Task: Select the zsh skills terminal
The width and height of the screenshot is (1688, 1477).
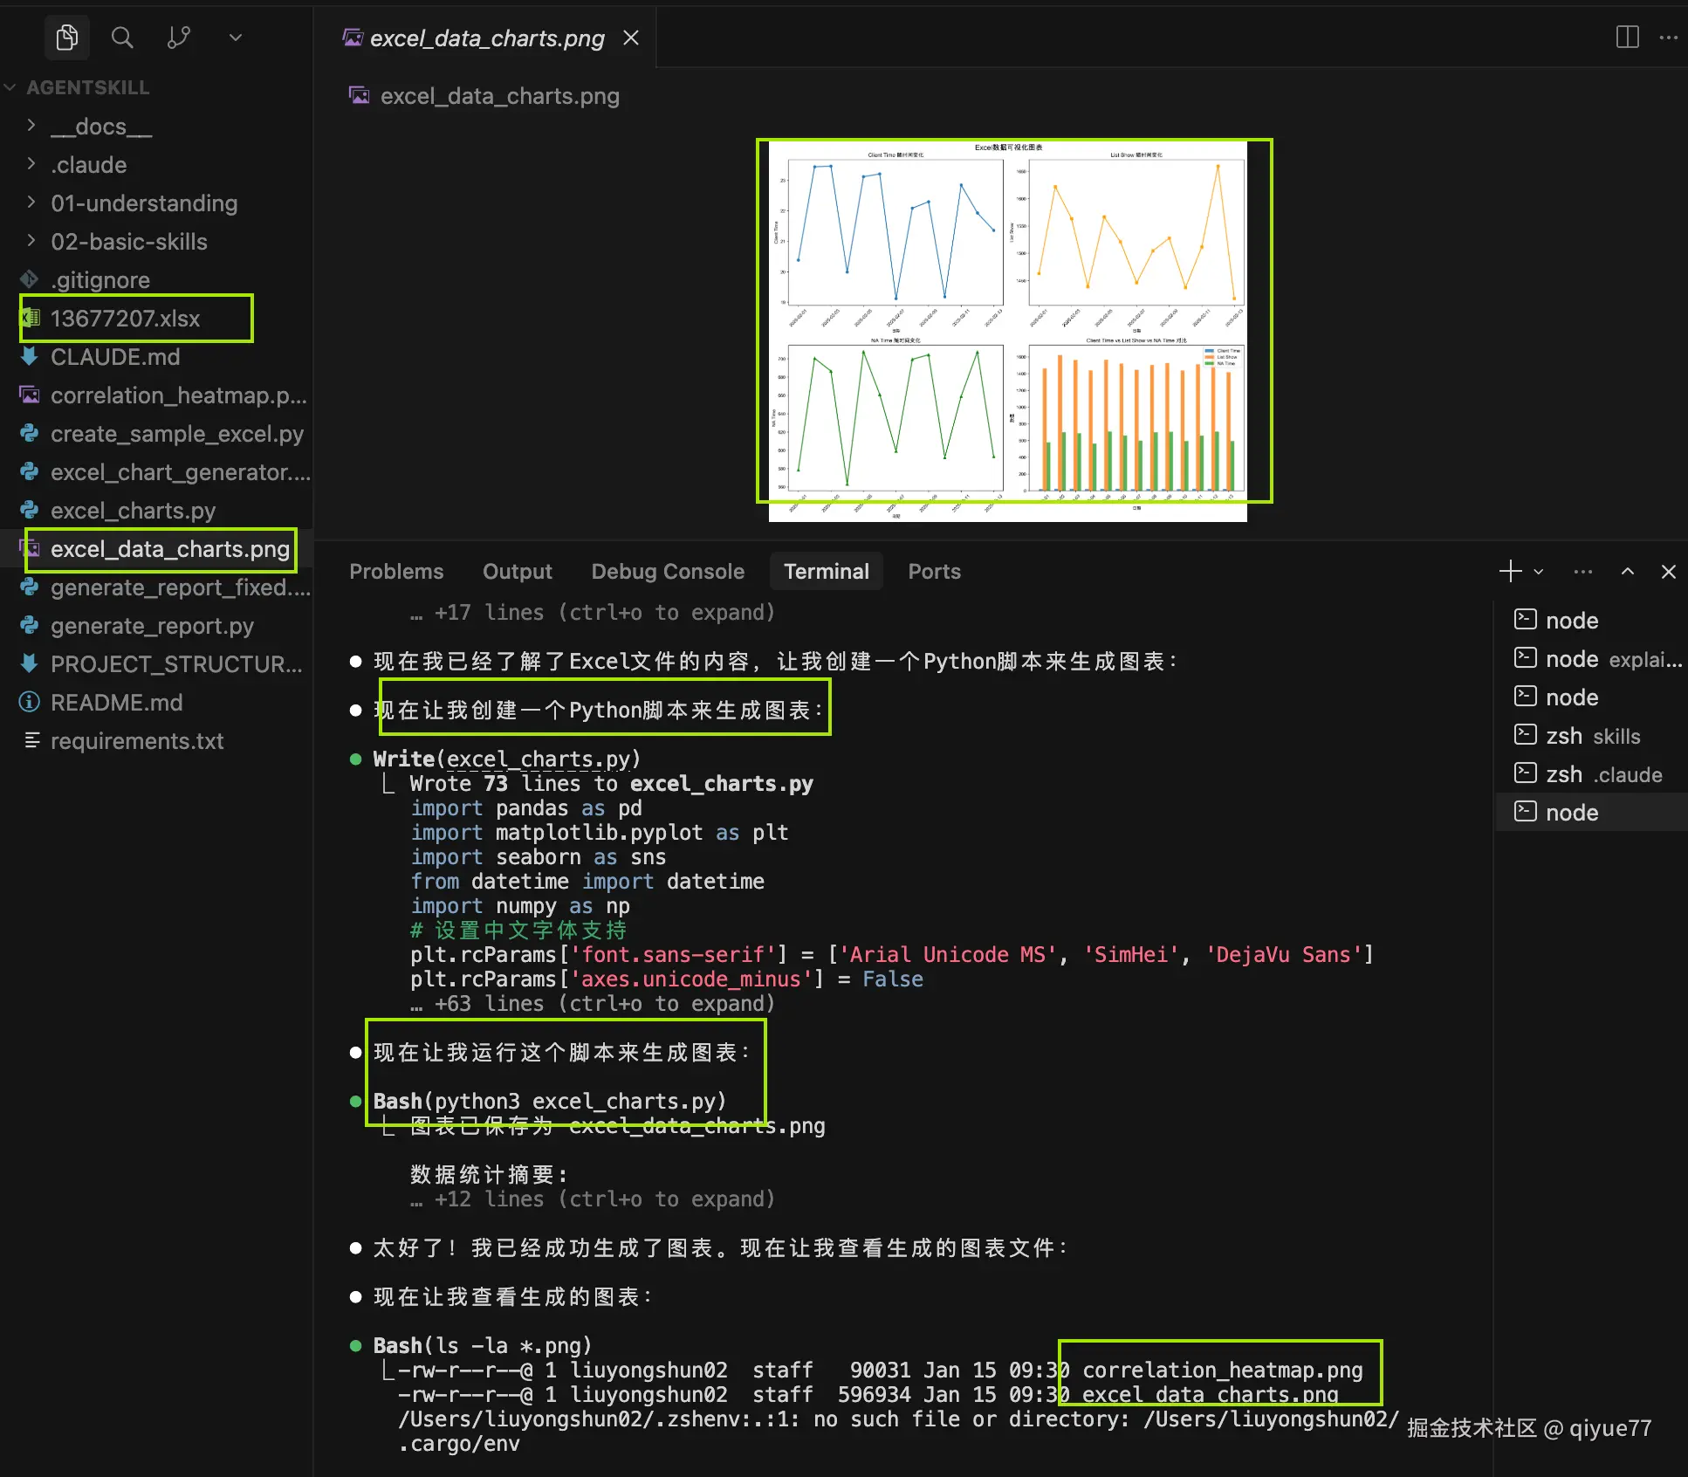Action: click(x=1591, y=736)
